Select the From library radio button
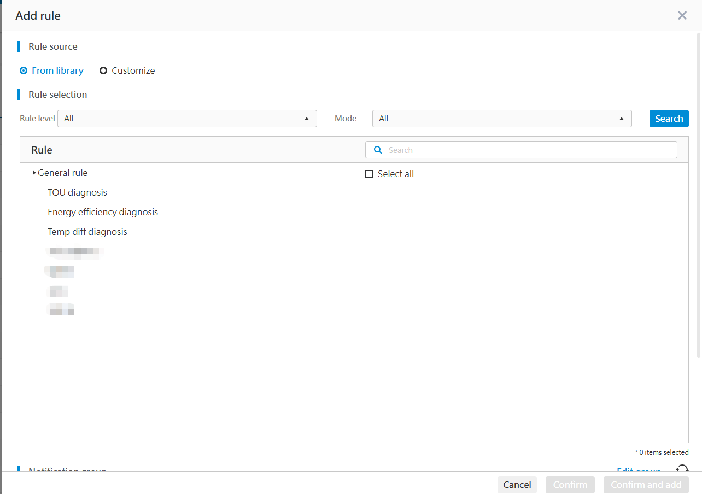 [x=23, y=70]
